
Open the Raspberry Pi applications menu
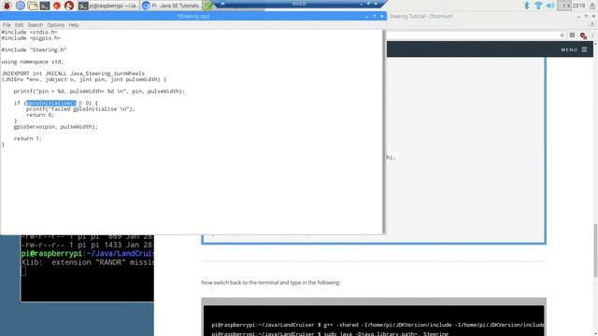tap(7, 6)
